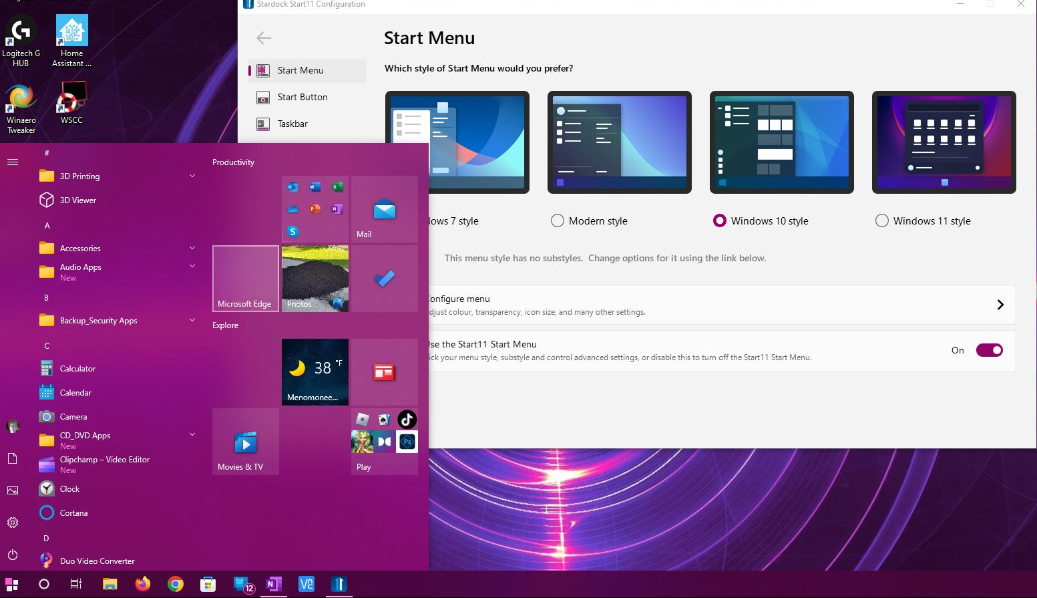Open Pictures icon in Start rail
The width and height of the screenshot is (1037, 598).
click(x=12, y=490)
